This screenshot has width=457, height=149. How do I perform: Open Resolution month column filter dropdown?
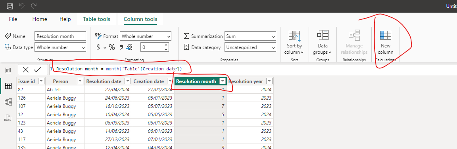223,81
